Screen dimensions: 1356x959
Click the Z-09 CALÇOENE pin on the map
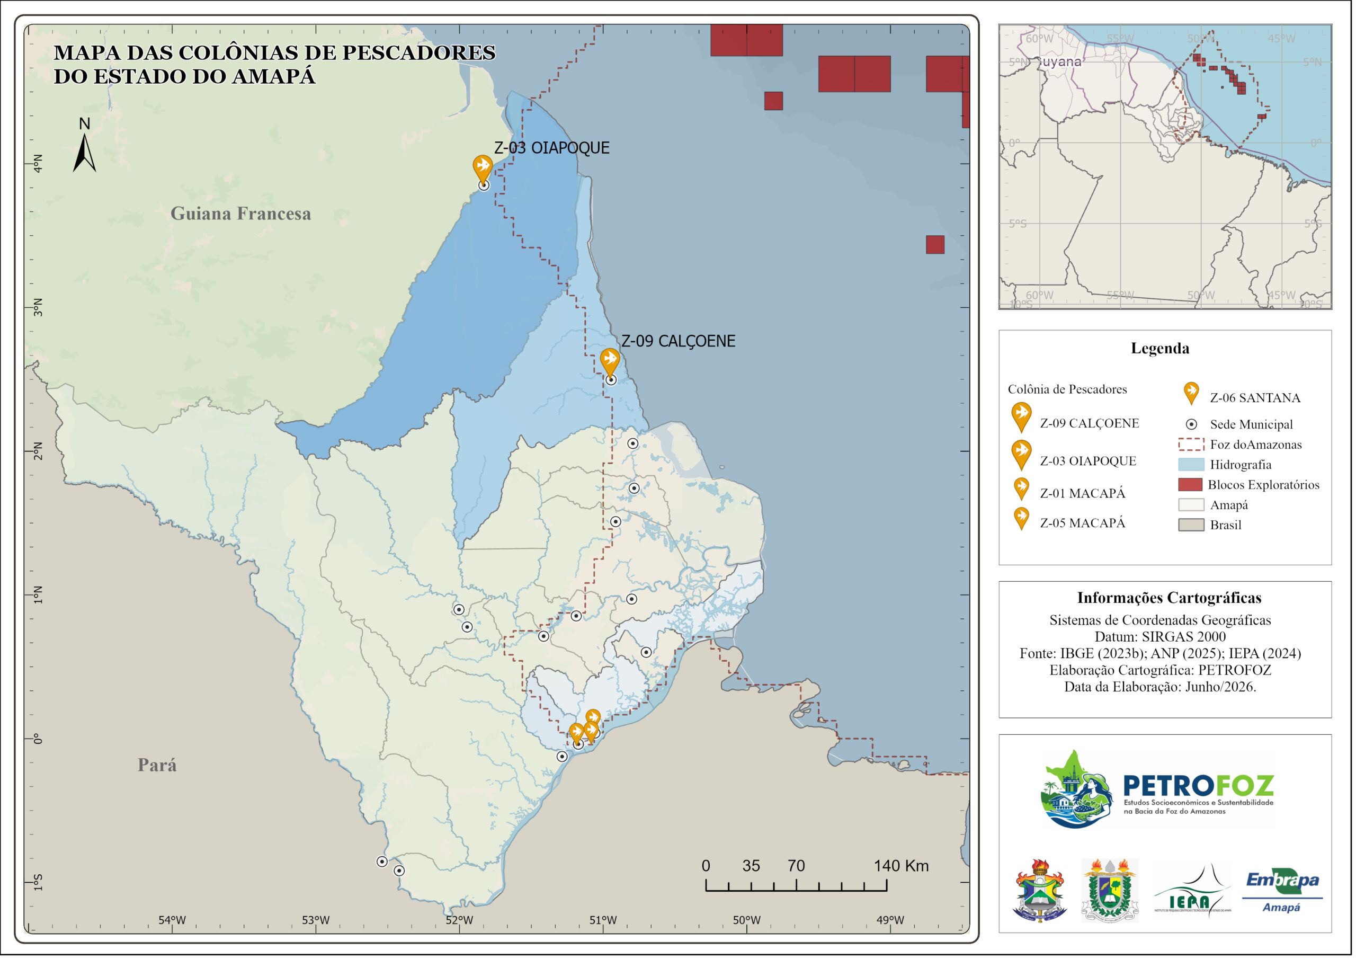(x=610, y=362)
